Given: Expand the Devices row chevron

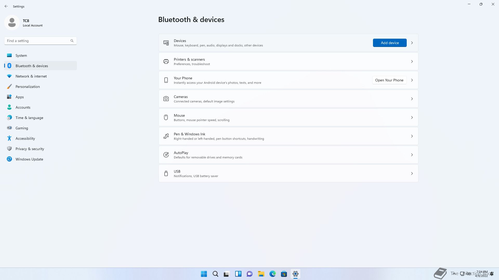Looking at the screenshot, I should [412, 43].
